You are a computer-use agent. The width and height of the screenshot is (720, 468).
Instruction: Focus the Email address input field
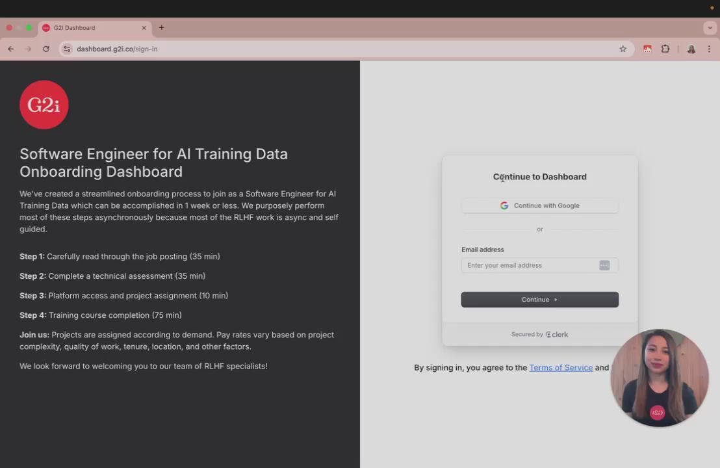pos(539,265)
